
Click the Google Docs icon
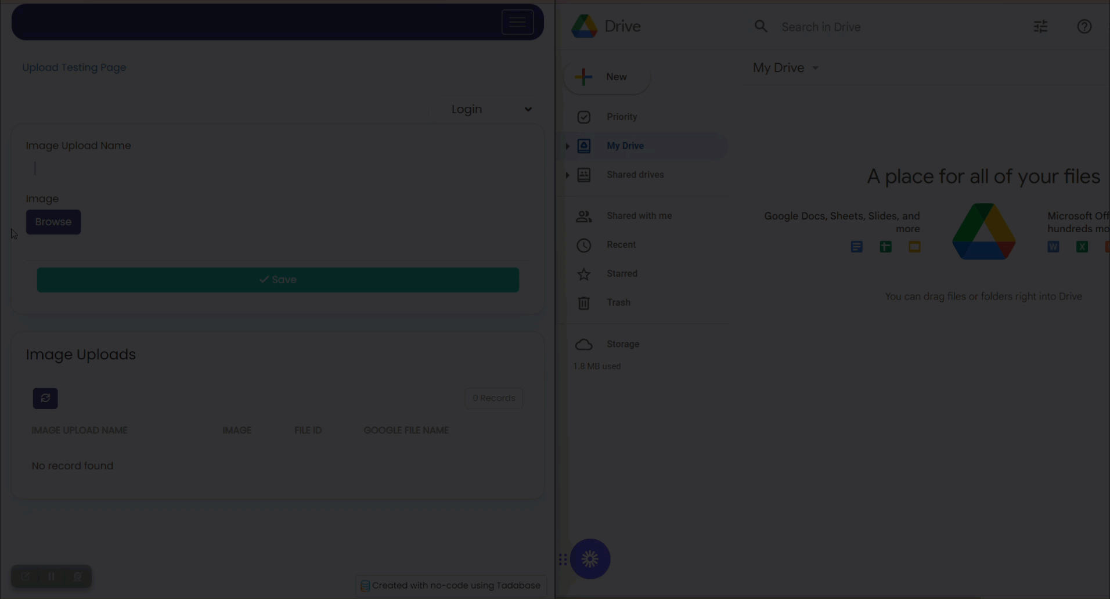point(856,247)
